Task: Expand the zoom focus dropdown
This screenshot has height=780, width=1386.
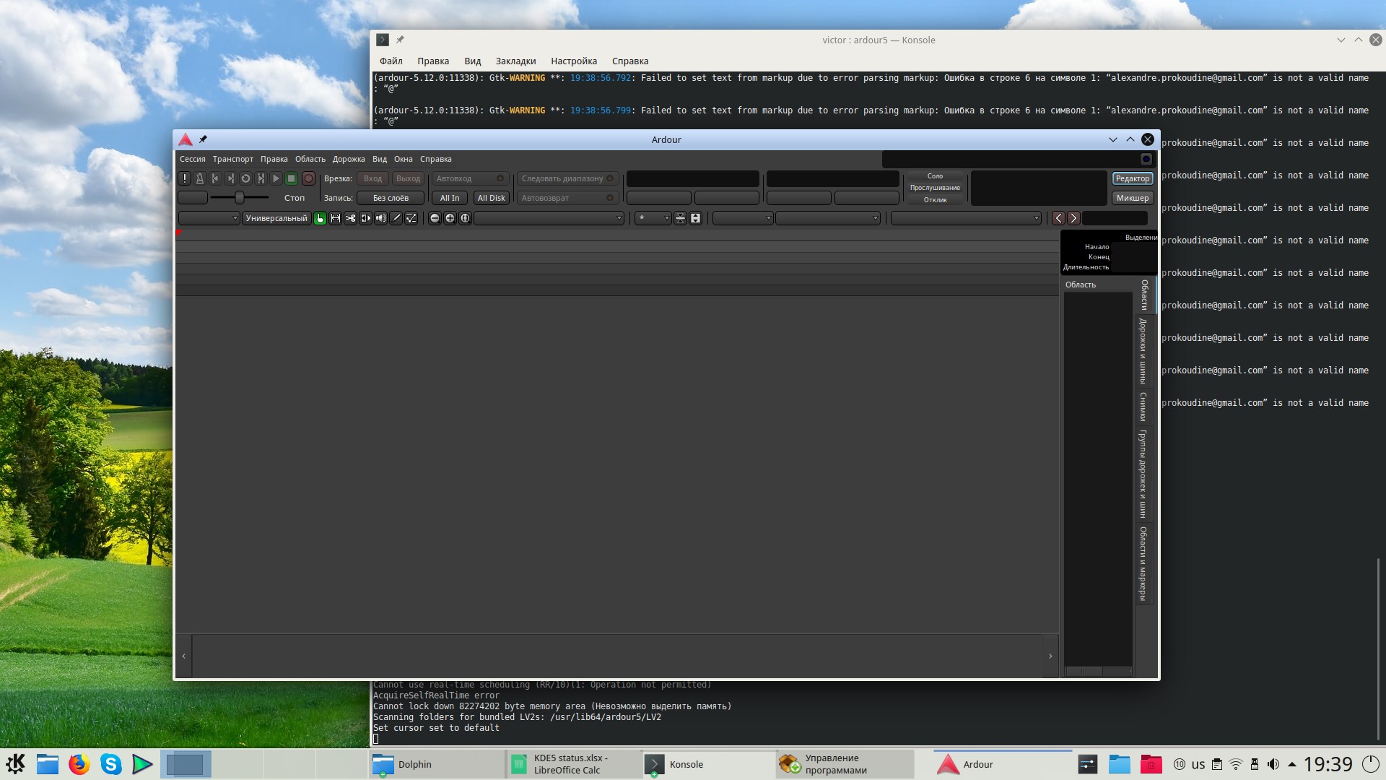Action: [549, 218]
